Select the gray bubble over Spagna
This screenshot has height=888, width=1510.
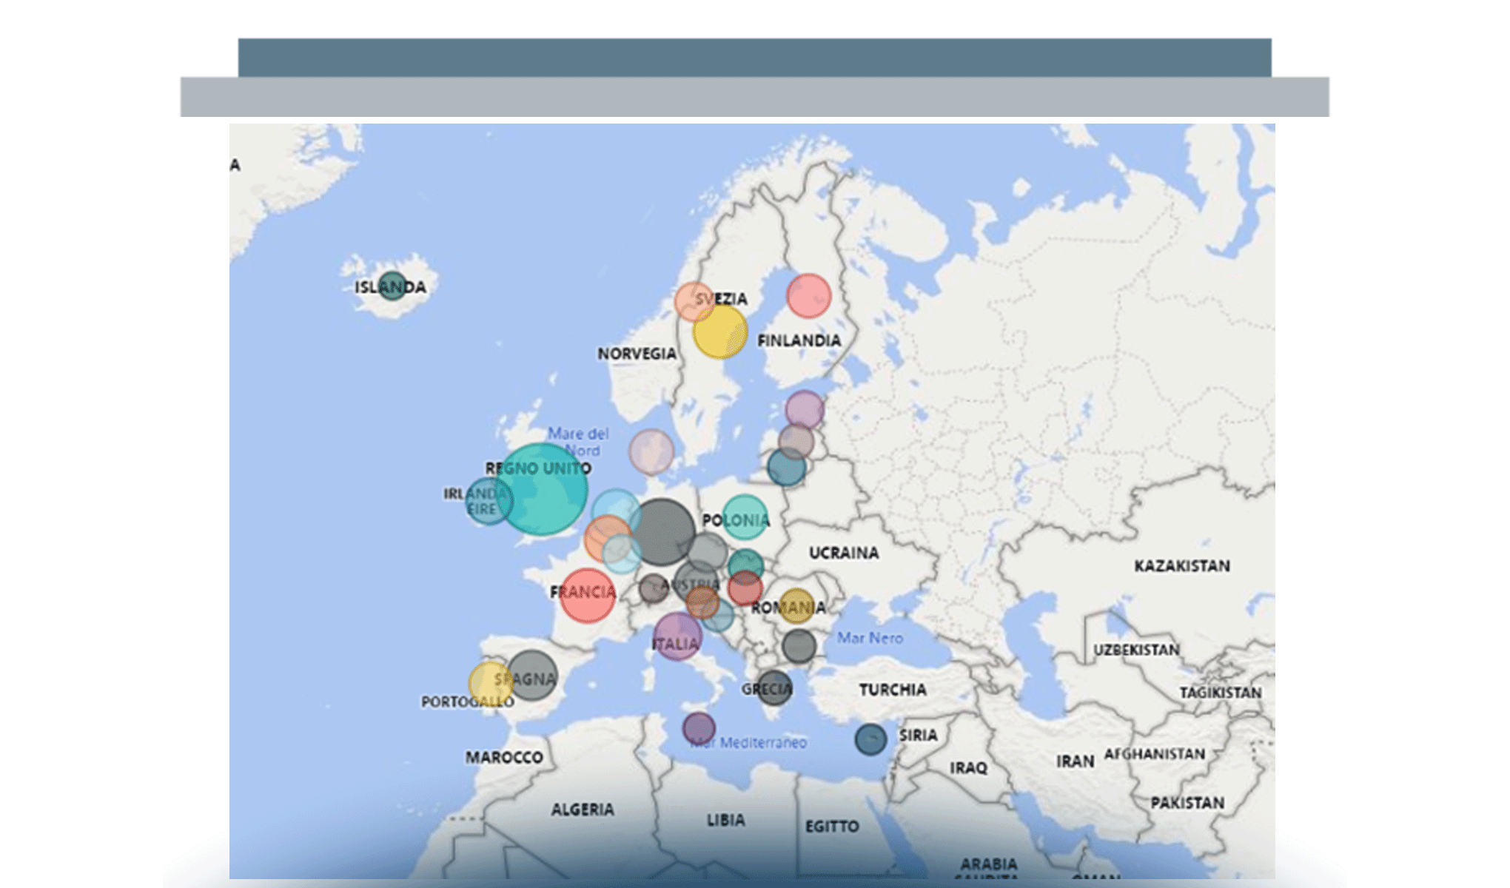click(x=533, y=675)
